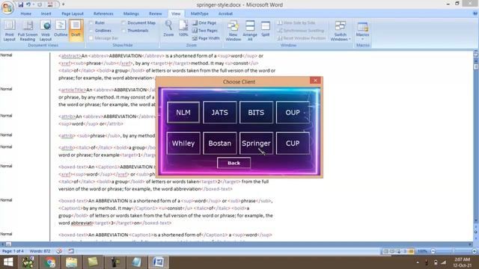Choose Springer client
479x269 pixels.
click(x=256, y=143)
